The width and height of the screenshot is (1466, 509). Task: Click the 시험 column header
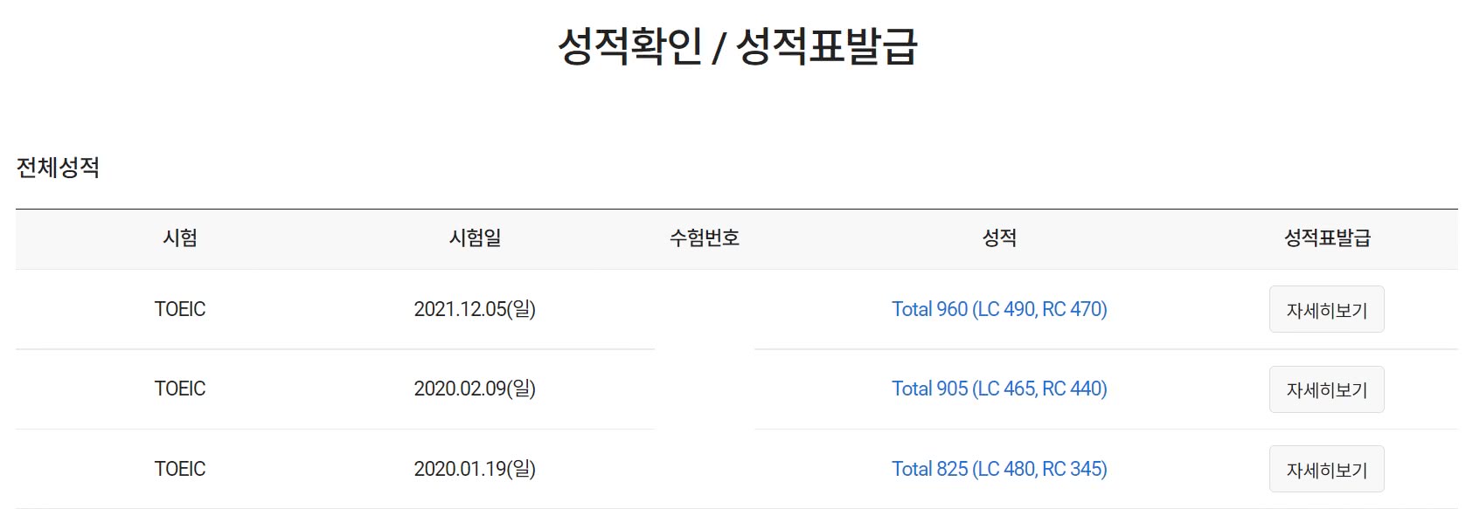point(180,238)
